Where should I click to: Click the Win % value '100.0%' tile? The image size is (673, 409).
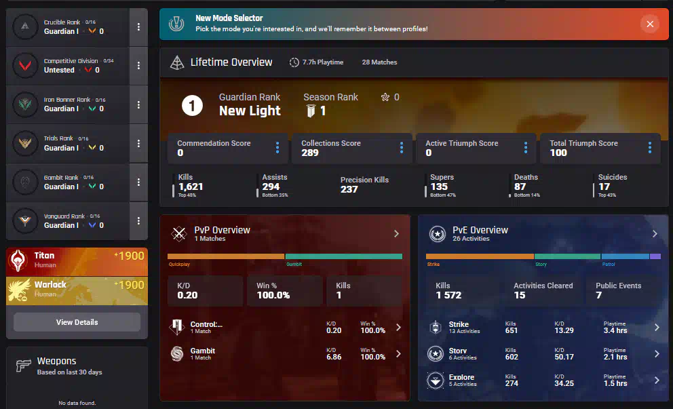coord(285,291)
